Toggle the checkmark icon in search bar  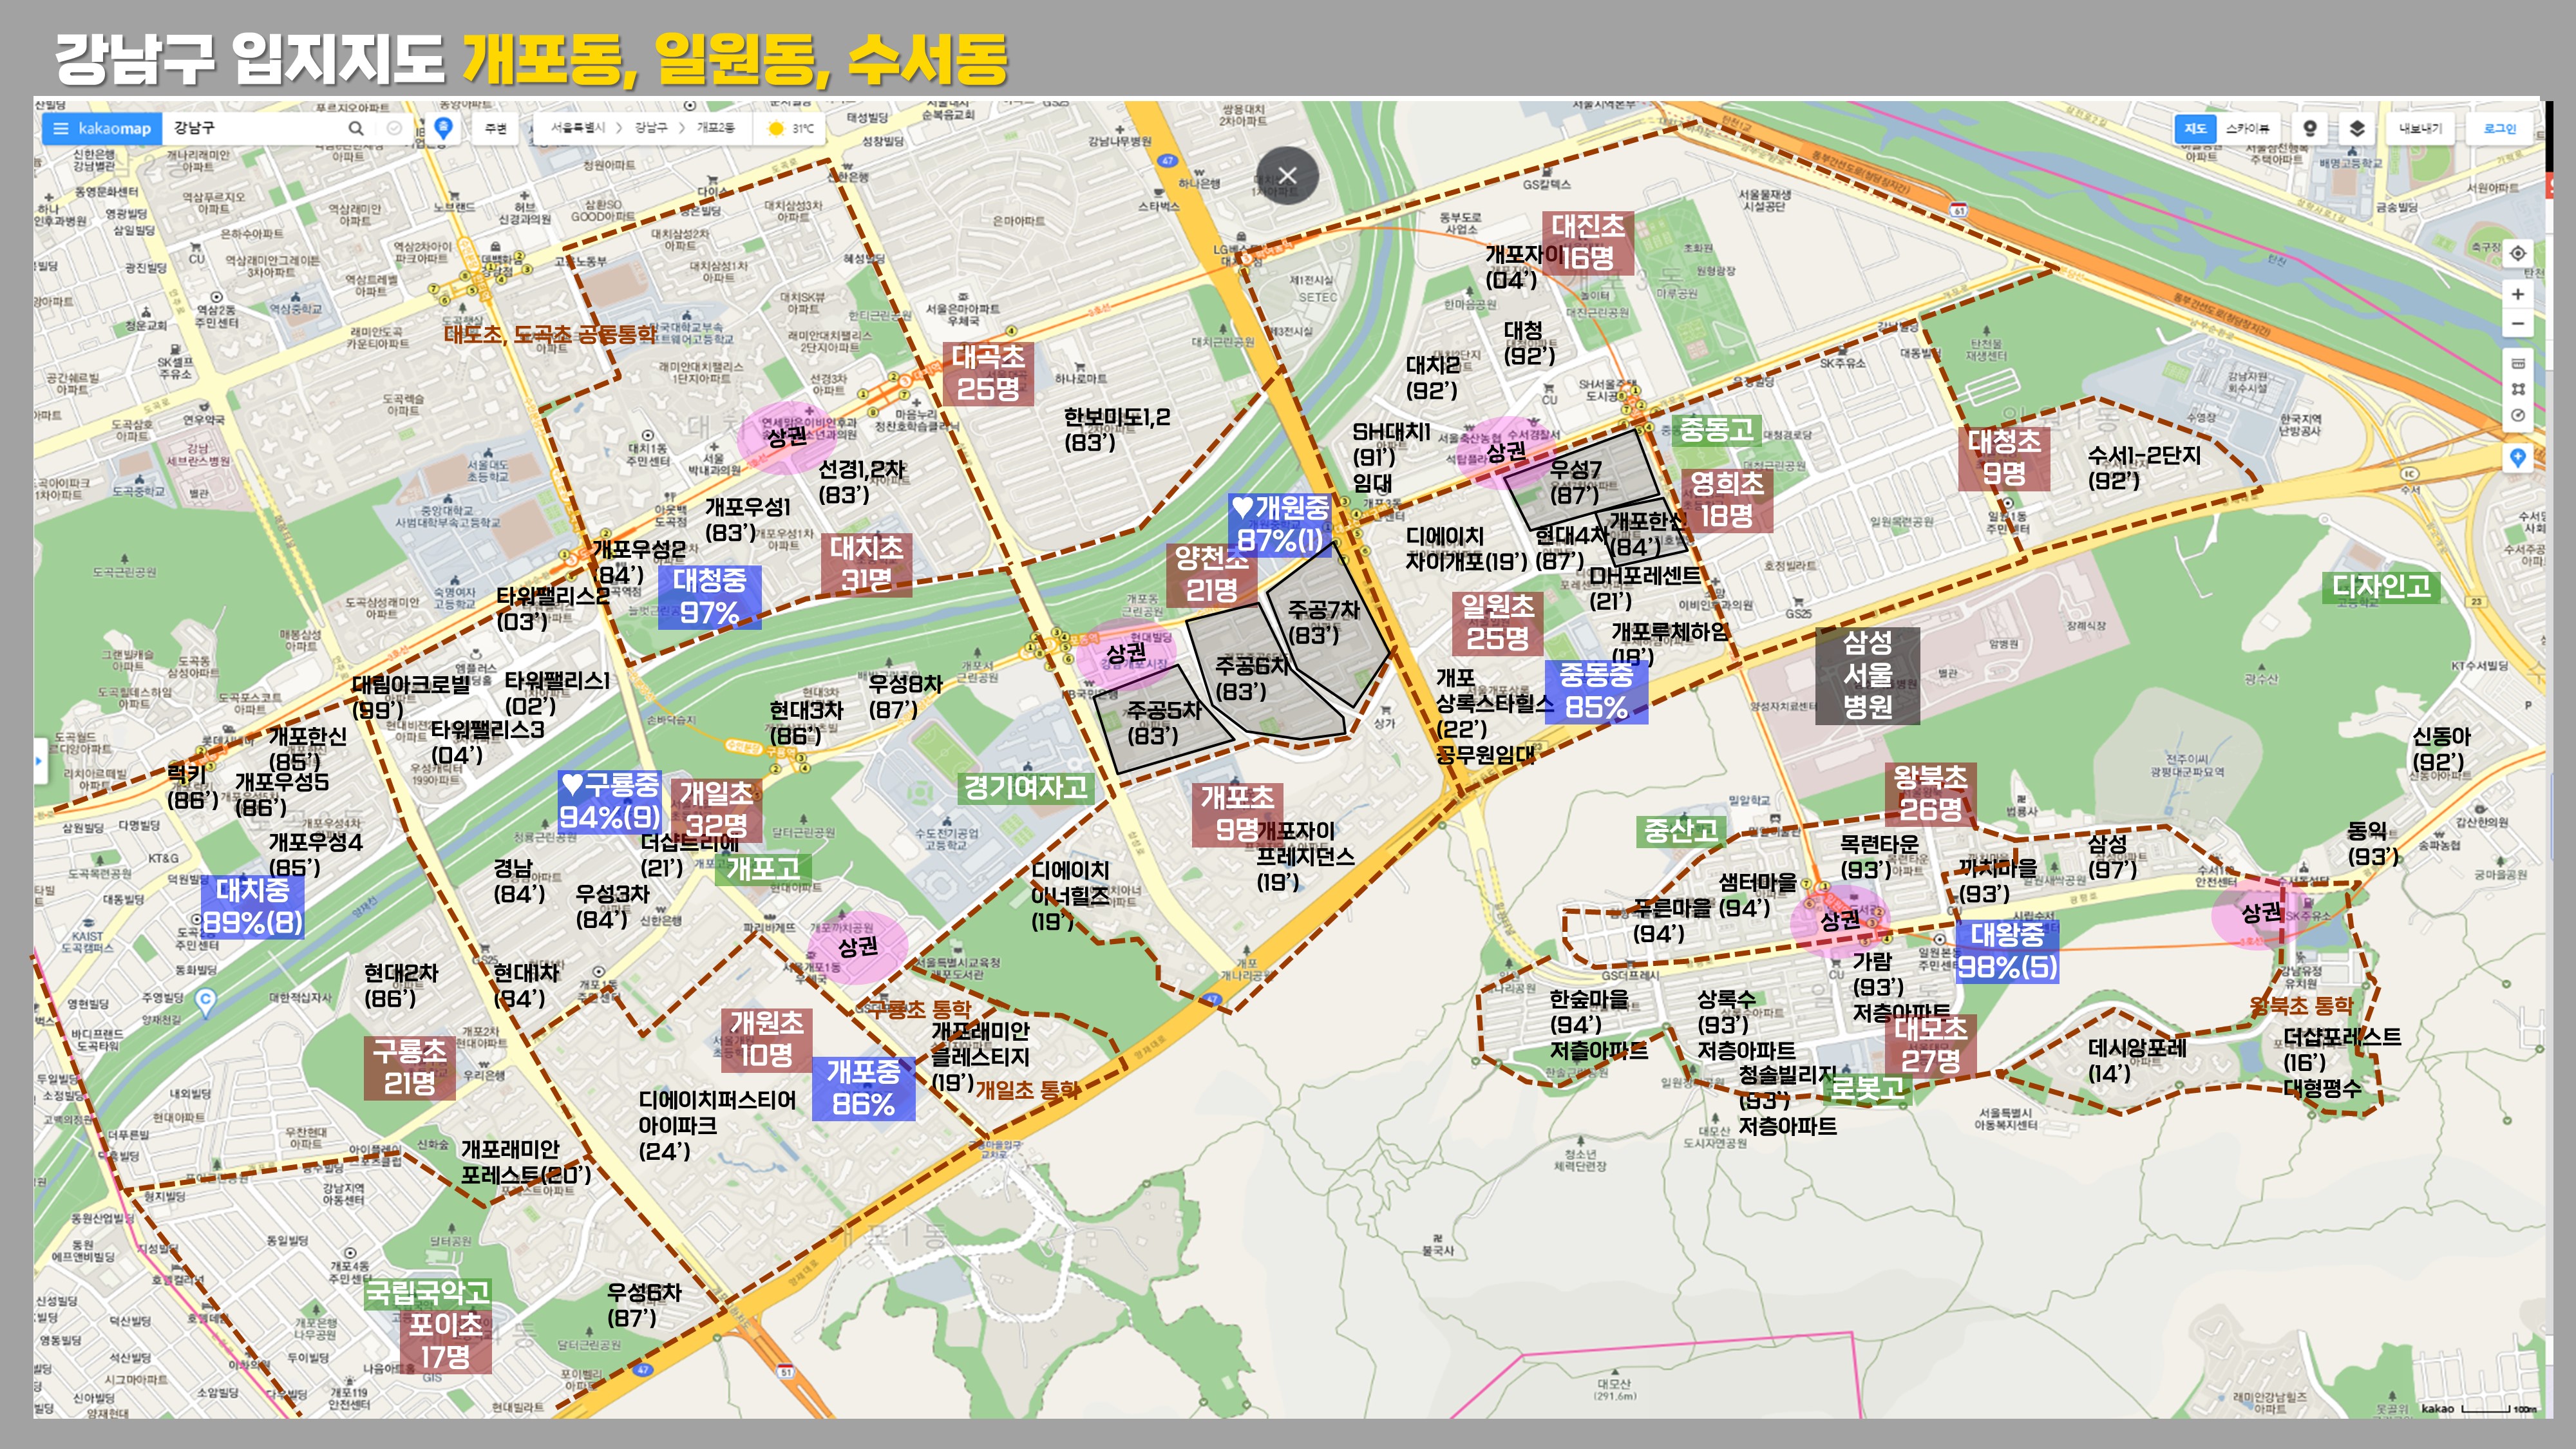pos(394,128)
